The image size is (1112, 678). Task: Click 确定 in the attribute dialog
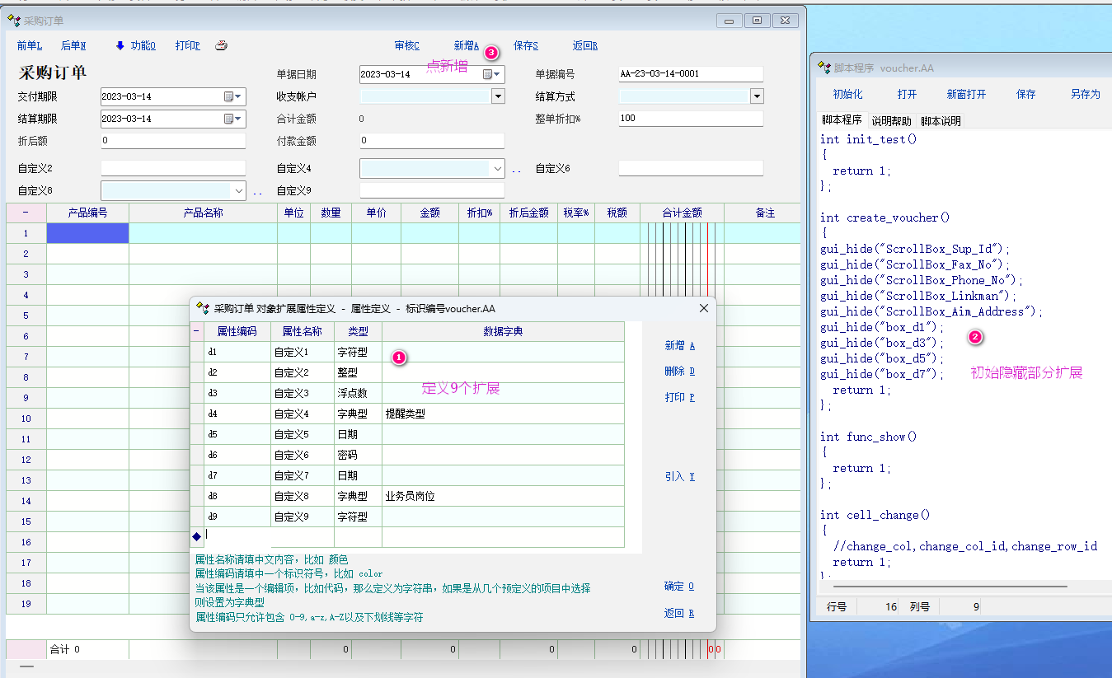tap(678, 587)
